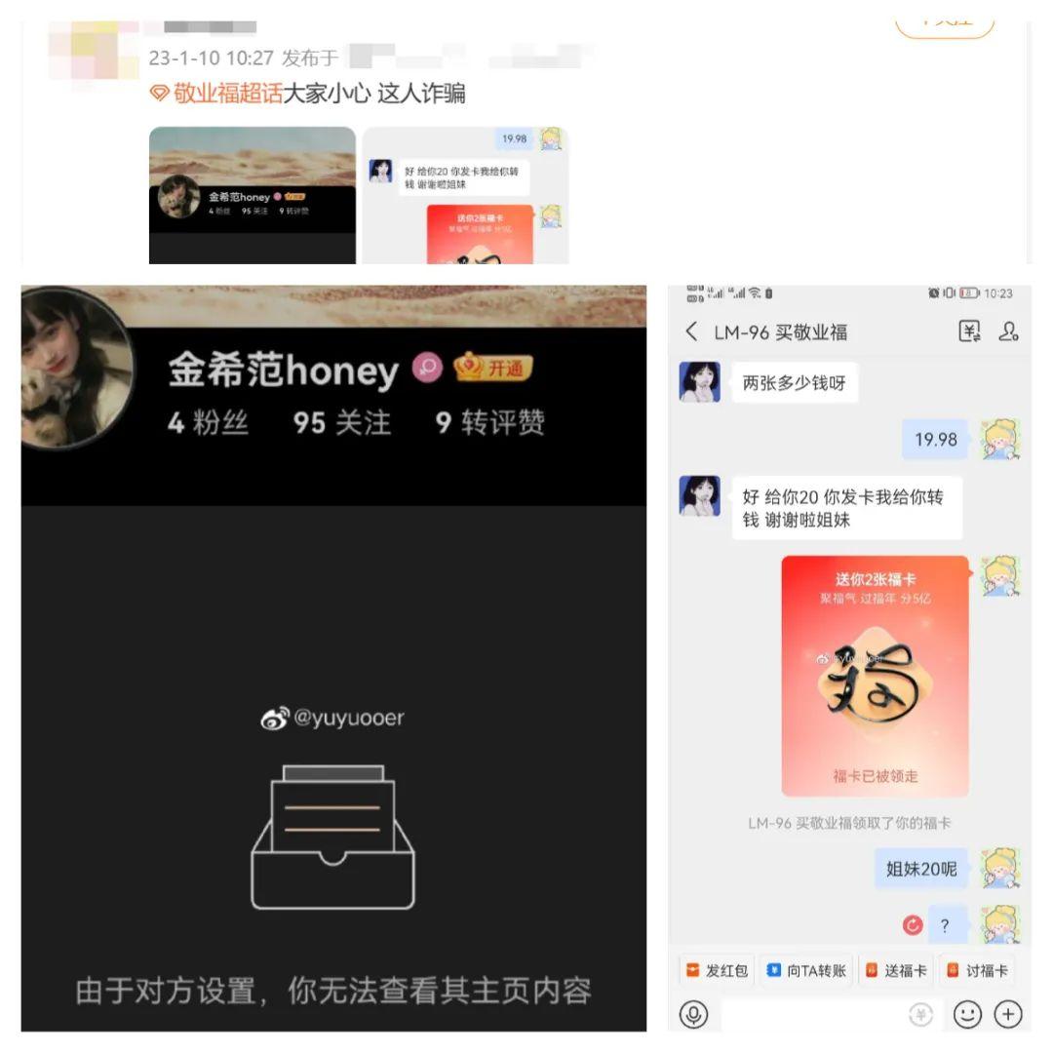This screenshot has width=1053, height=1053.
Task: Open the contact profile icon in chat header
Action: coord(1008,331)
